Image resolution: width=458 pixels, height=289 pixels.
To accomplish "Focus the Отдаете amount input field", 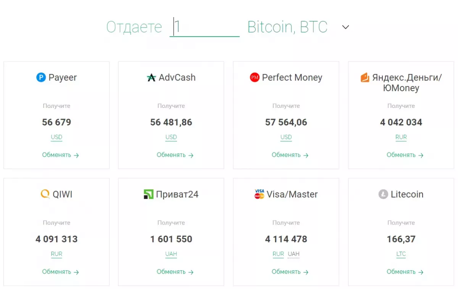I will [205, 27].
